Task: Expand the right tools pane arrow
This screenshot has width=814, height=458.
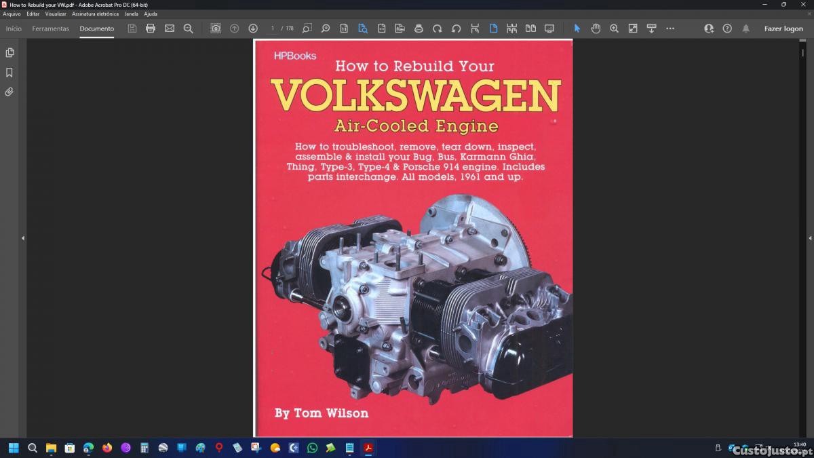Action: (810, 238)
